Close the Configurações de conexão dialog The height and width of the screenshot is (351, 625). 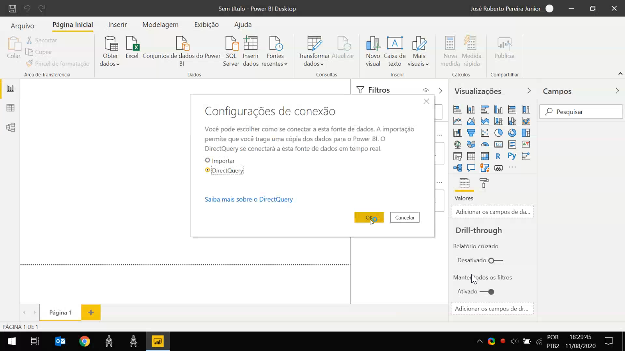click(426, 101)
